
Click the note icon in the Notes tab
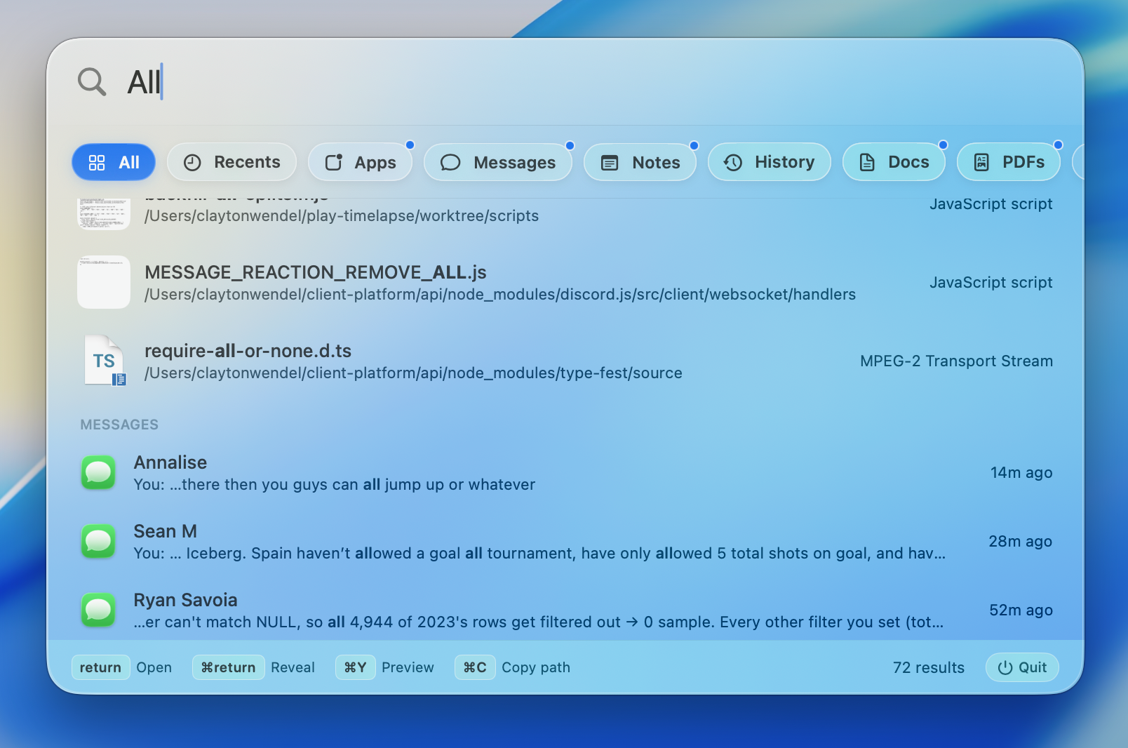(x=610, y=163)
